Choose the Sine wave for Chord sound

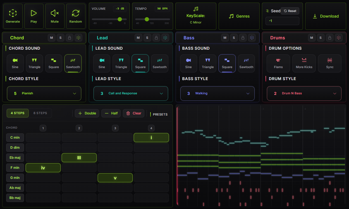pos(15,63)
